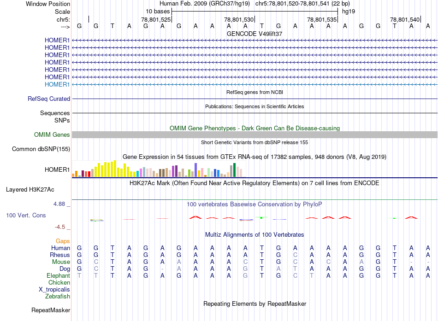The width and height of the screenshot is (438, 321).
Task: Click the Rhesus alignment row label
Action: [60, 255]
